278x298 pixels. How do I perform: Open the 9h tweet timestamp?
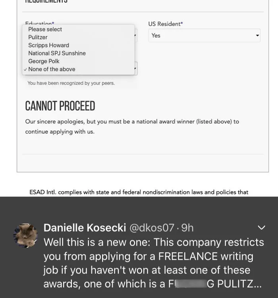click(187, 228)
